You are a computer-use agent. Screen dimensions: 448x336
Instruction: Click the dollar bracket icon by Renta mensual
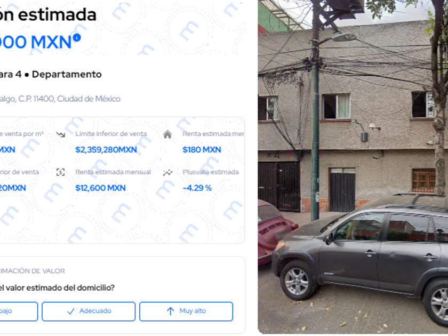(61, 172)
